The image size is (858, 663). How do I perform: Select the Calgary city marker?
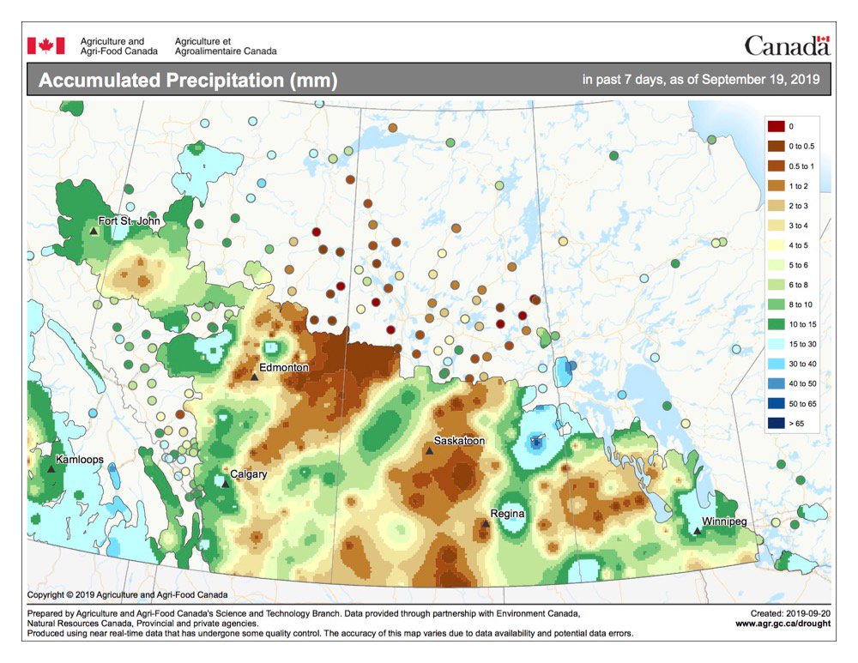click(225, 483)
